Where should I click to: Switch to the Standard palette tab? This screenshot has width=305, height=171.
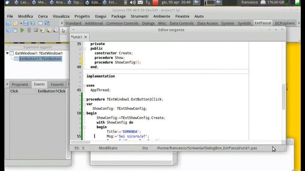73,23
